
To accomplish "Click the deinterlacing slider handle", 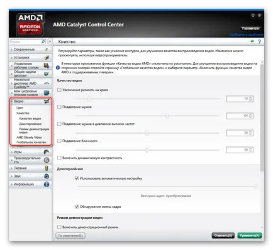I will click(256, 187).
